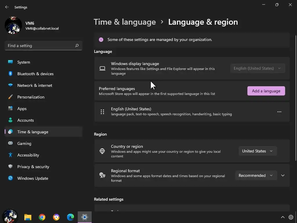297x223 pixels.
Task: Open the Regional format Recommended dropdown
Action: point(256,175)
